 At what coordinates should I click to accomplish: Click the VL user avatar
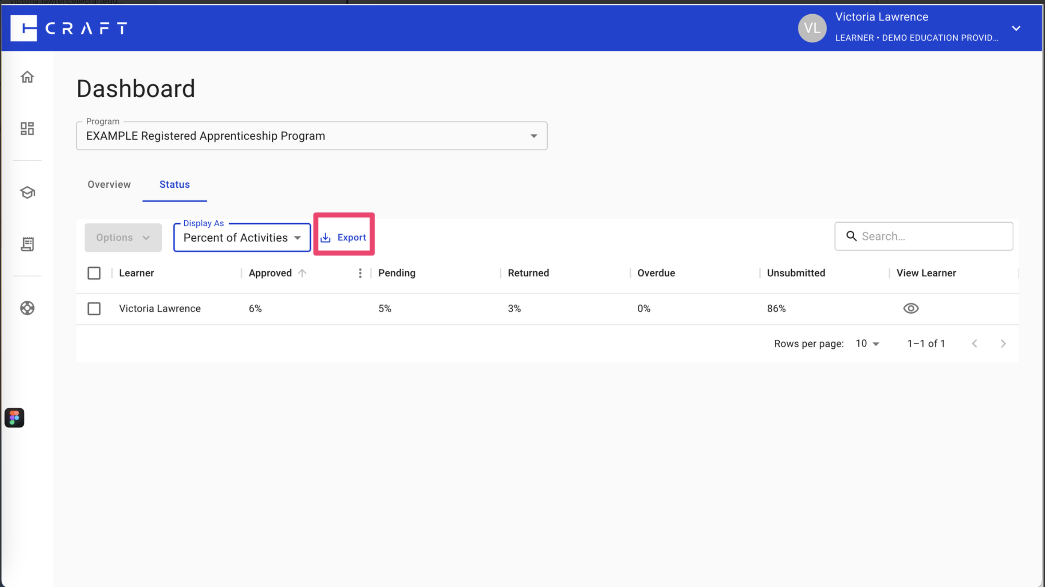click(812, 28)
